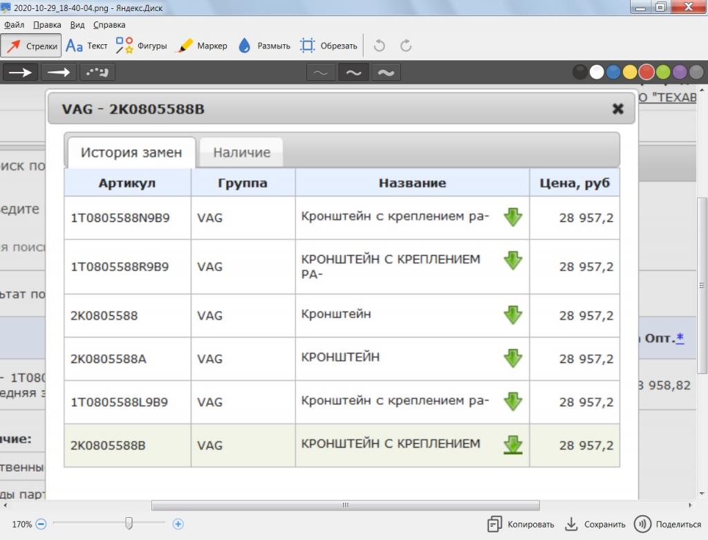
Task: Click the horizontal scrollbar thumb
Action: click(346, 505)
